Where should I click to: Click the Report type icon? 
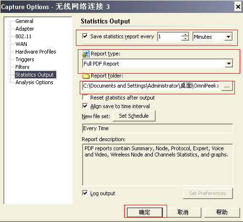coord(86,54)
